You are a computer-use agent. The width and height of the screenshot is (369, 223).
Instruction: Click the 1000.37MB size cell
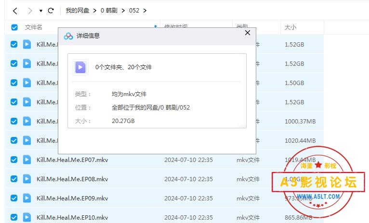click(x=300, y=122)
